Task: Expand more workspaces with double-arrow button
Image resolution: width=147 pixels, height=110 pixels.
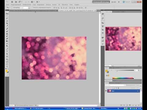Action: [119, 2]
